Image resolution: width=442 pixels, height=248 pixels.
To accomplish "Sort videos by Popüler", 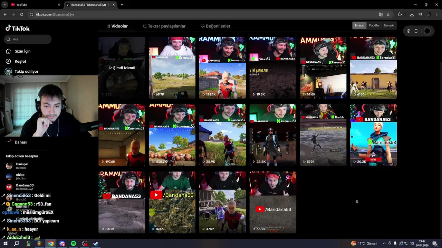I will (374, 25).
